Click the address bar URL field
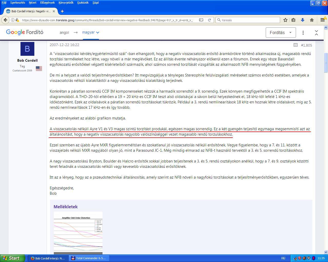328x262 pixels. [x=108, y=20]
